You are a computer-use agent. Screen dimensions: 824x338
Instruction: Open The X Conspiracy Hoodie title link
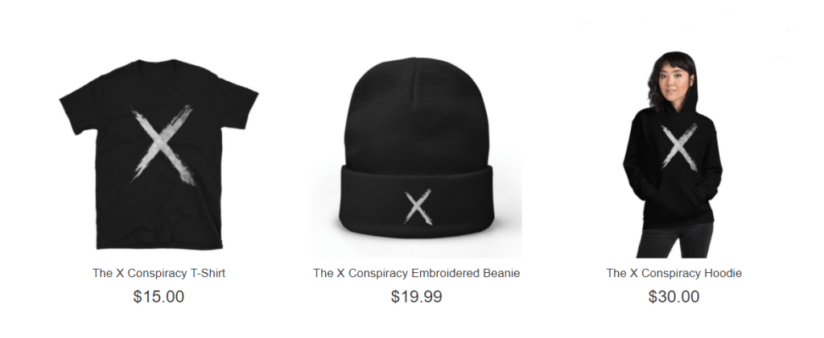(674, 273)
